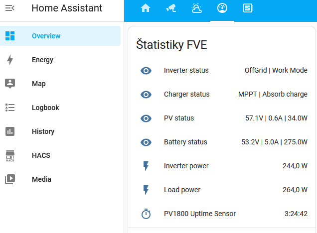The image size is (317, 233).
Task: Open the PV1800 Uptime Sensor entry
Action: (200, 214)
